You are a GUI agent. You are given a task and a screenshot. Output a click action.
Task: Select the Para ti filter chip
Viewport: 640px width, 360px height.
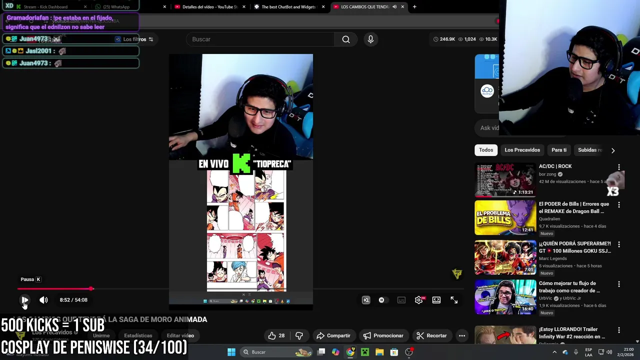pos(559,150)
